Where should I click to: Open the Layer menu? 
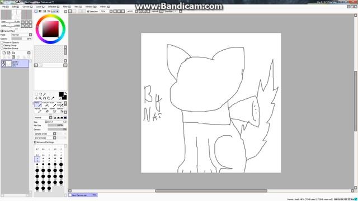tap(40, 7)
